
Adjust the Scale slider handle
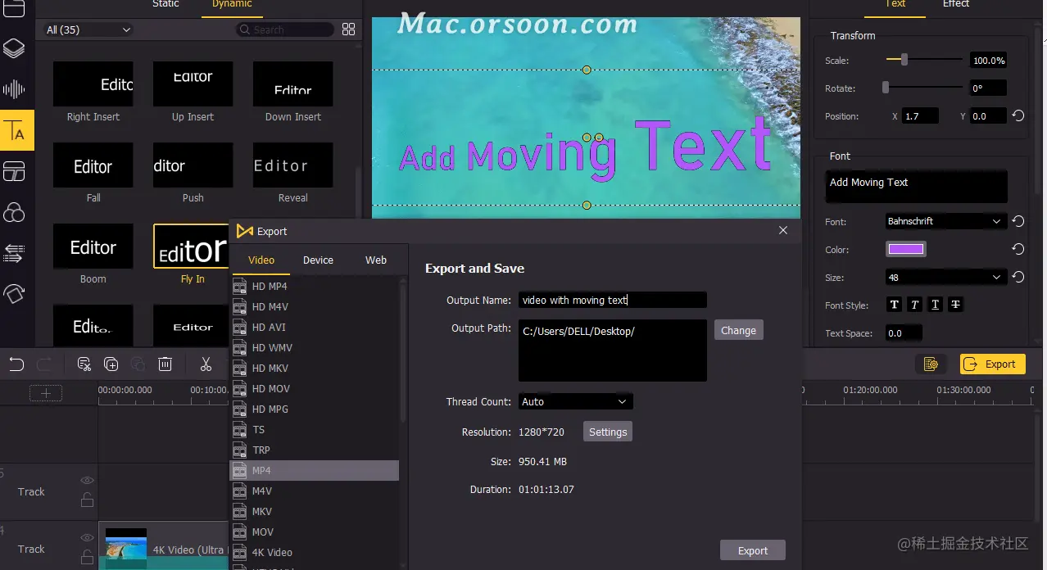[904, 60]
